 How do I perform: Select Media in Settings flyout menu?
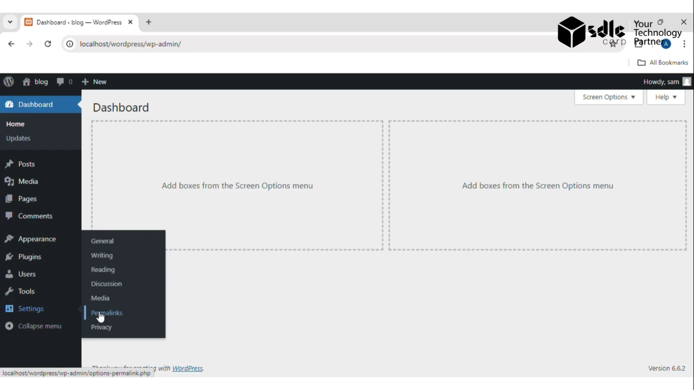[100, 298]
